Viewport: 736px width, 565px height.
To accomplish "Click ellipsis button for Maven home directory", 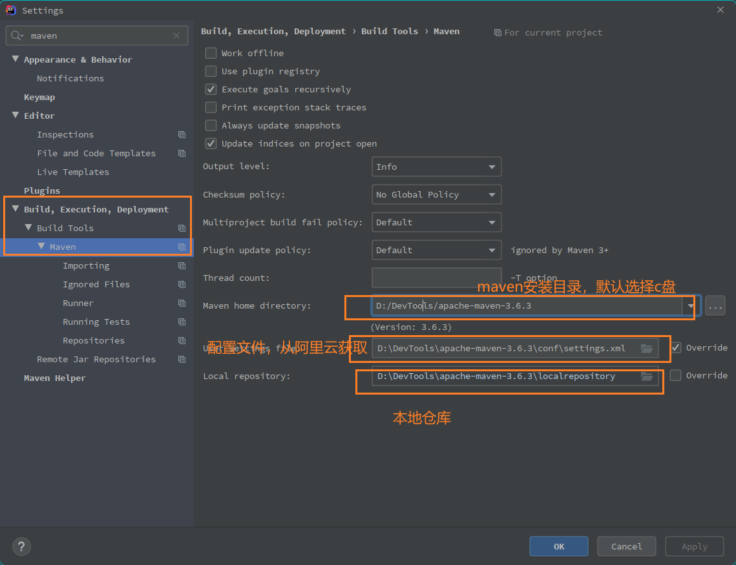I will [x=715, y=305].
